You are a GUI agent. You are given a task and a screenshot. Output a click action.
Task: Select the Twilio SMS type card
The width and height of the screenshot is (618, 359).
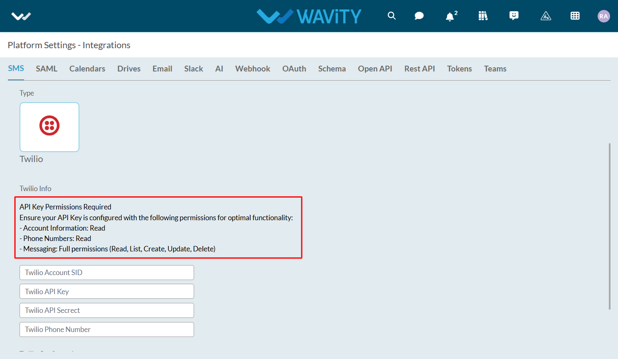[49, 127]
